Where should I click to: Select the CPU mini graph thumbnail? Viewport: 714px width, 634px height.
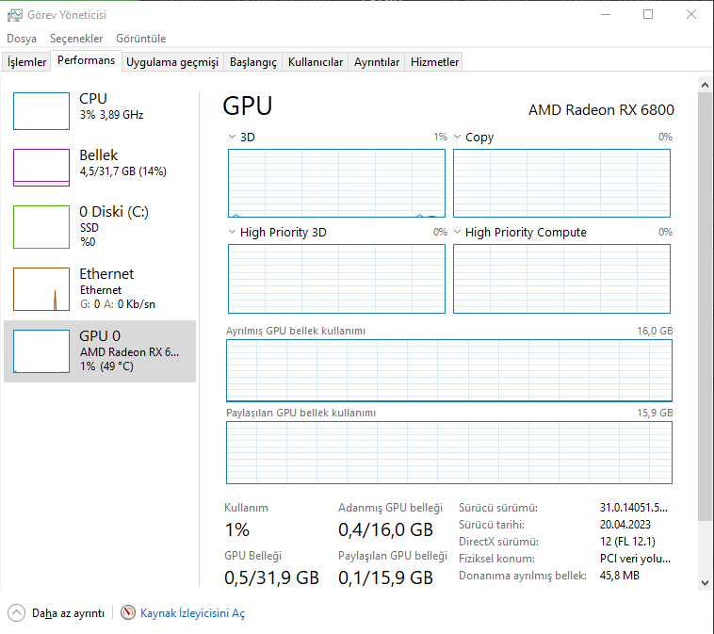[41, 111]
